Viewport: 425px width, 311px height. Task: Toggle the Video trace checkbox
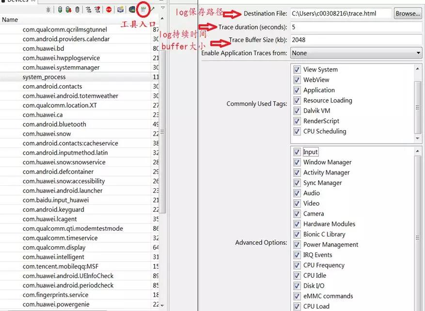pyautogui.click(x=297, y=203)
